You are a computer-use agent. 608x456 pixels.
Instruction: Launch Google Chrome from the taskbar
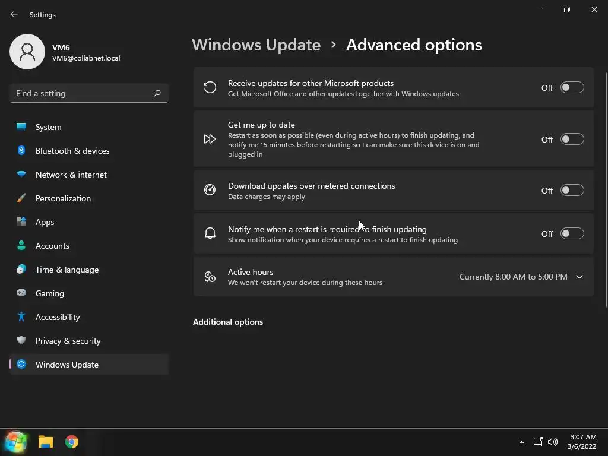tap(72, 442)
